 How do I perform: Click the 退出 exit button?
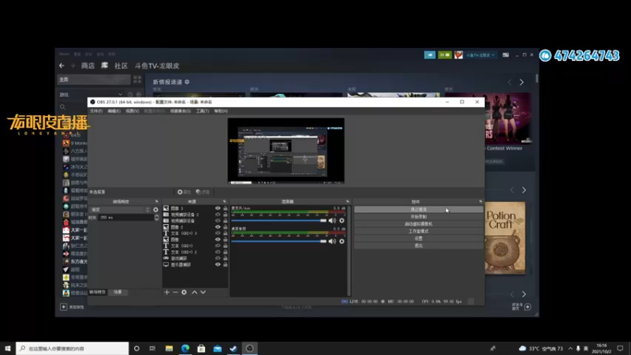[x=419, y=245]
